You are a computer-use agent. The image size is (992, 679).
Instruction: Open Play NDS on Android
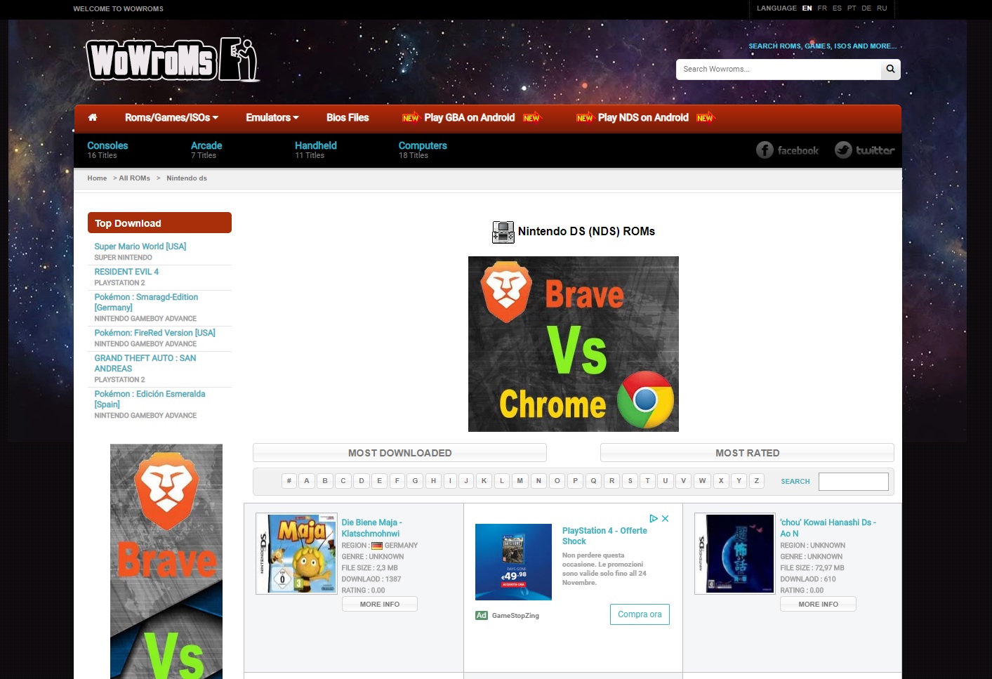pyautogui.click(x=643, y=117)
